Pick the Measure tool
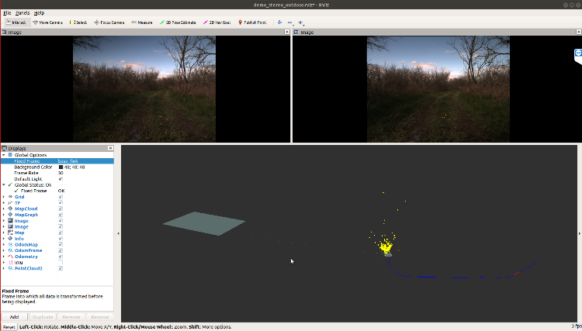The height and width of the screenshot is (331, 582). 142,22
